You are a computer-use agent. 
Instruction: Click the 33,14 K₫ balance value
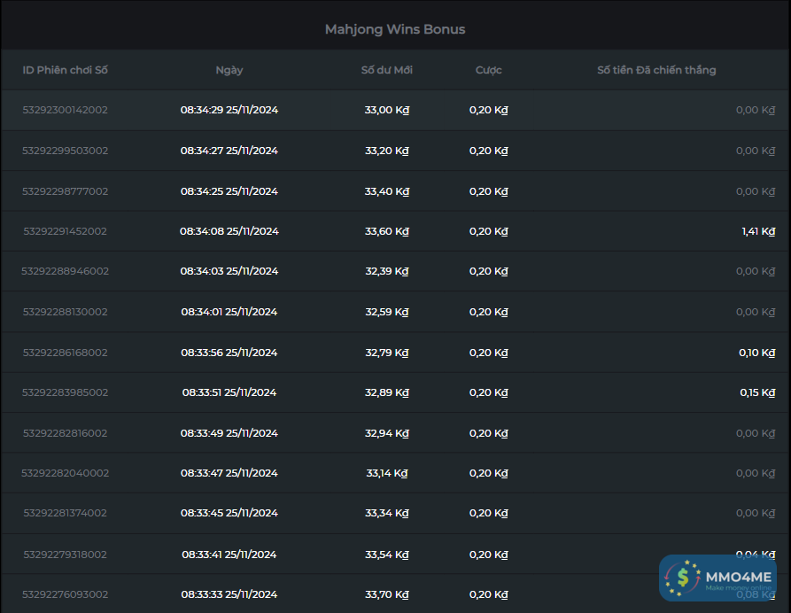click(387, 473)
